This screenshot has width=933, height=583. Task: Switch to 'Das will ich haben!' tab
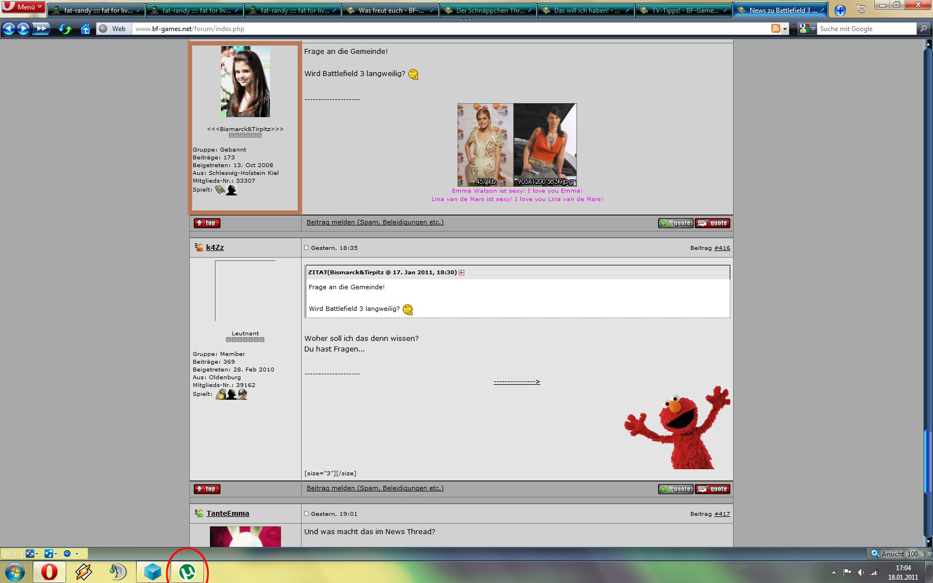coord(586,10)
